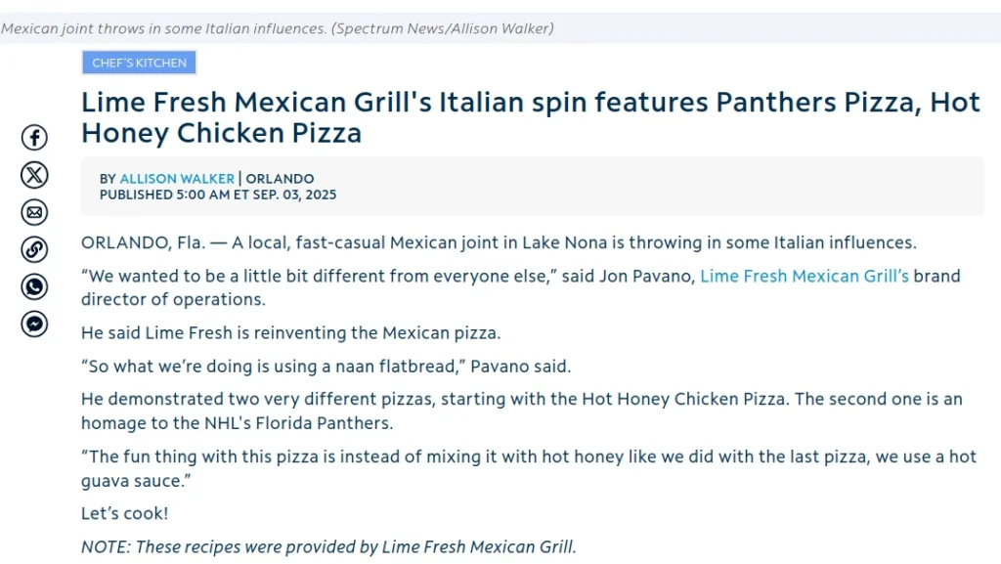Open the Chef's Kitchen category tag
1001x564 pixels.
(x=139, y=63)
